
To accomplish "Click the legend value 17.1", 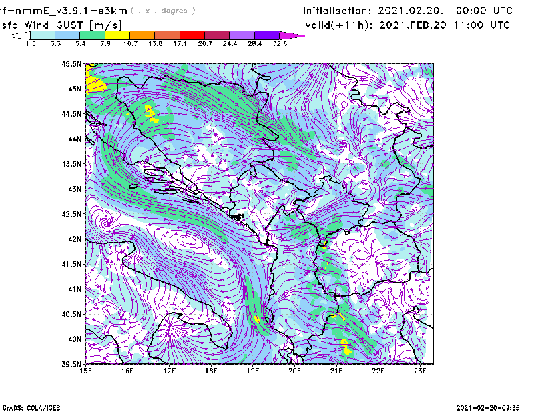I will tap(180, 43).
